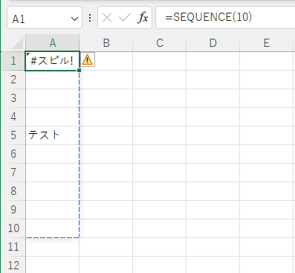The height and width of the screenshot is (273, 295).
Task: Select row 3 header
Action: tap(13, 98)
